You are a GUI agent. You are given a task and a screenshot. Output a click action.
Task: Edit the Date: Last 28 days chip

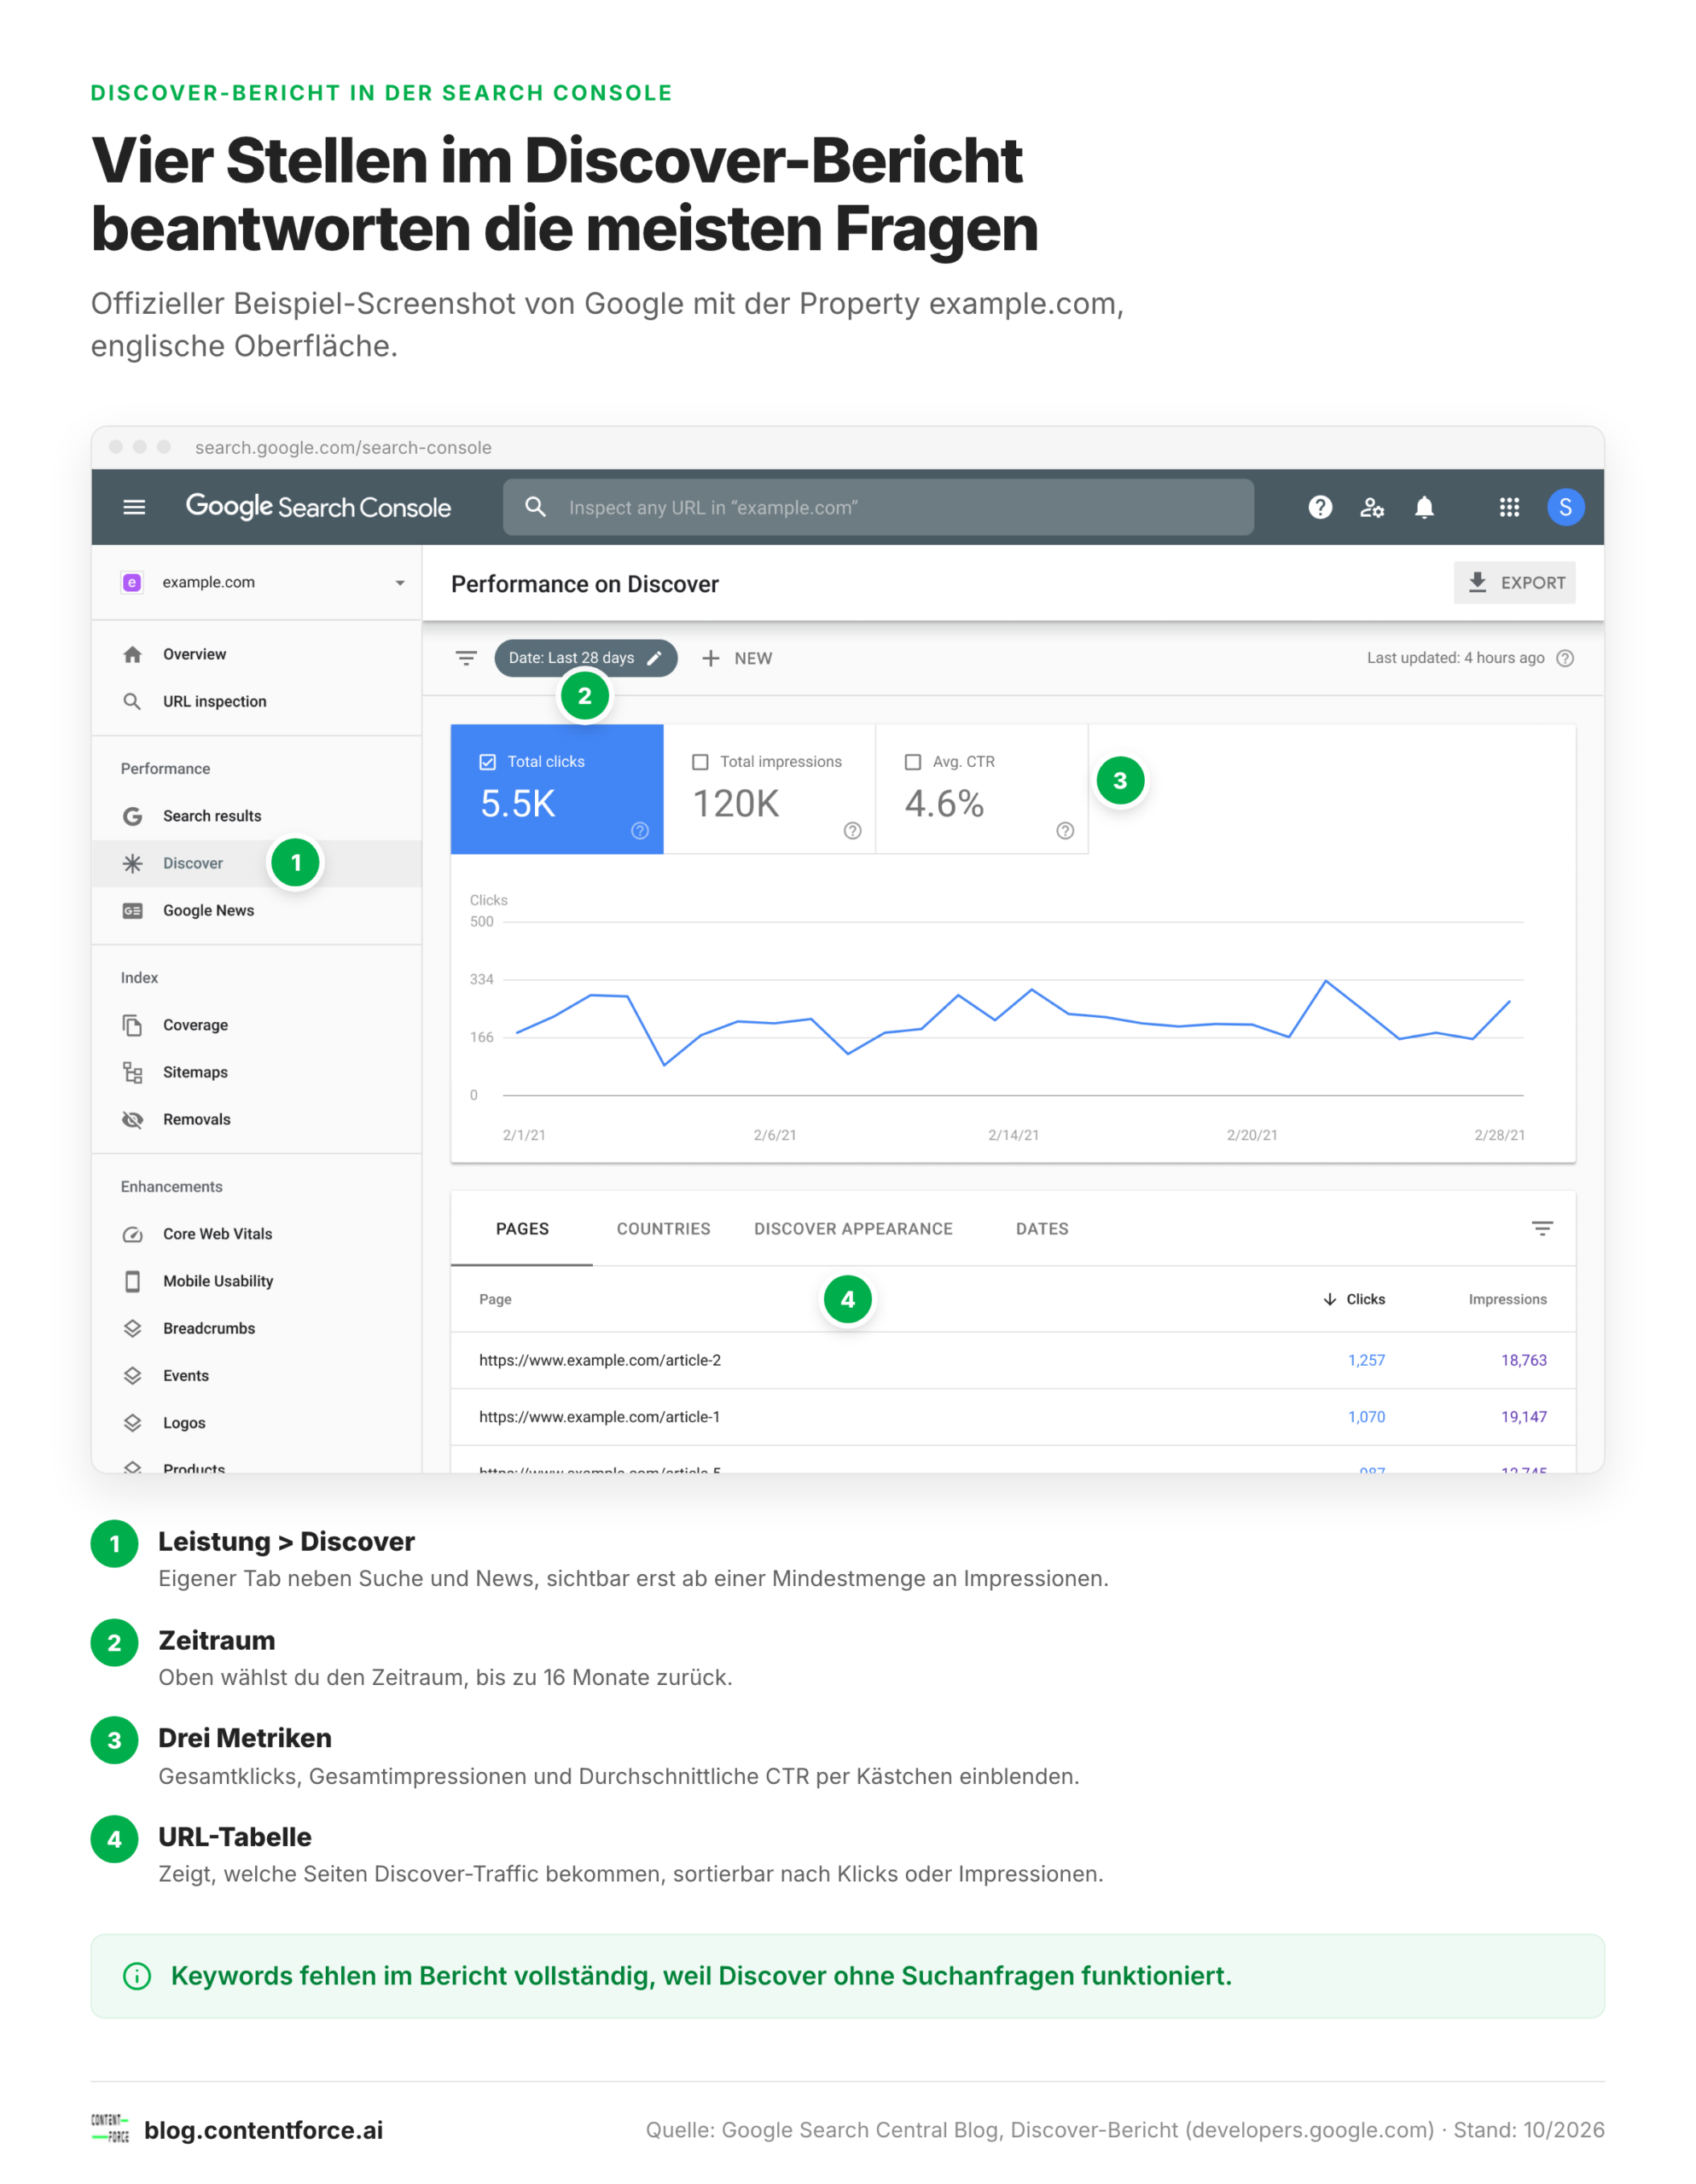tap(585, 658)
